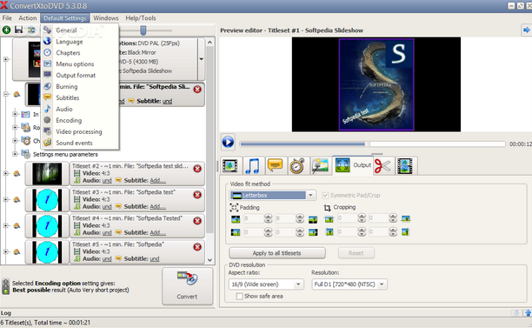Click Add... subtitle link for Titleset #2
The height and width of the screenshot is (328, 532).
click(x=157, y=180)
